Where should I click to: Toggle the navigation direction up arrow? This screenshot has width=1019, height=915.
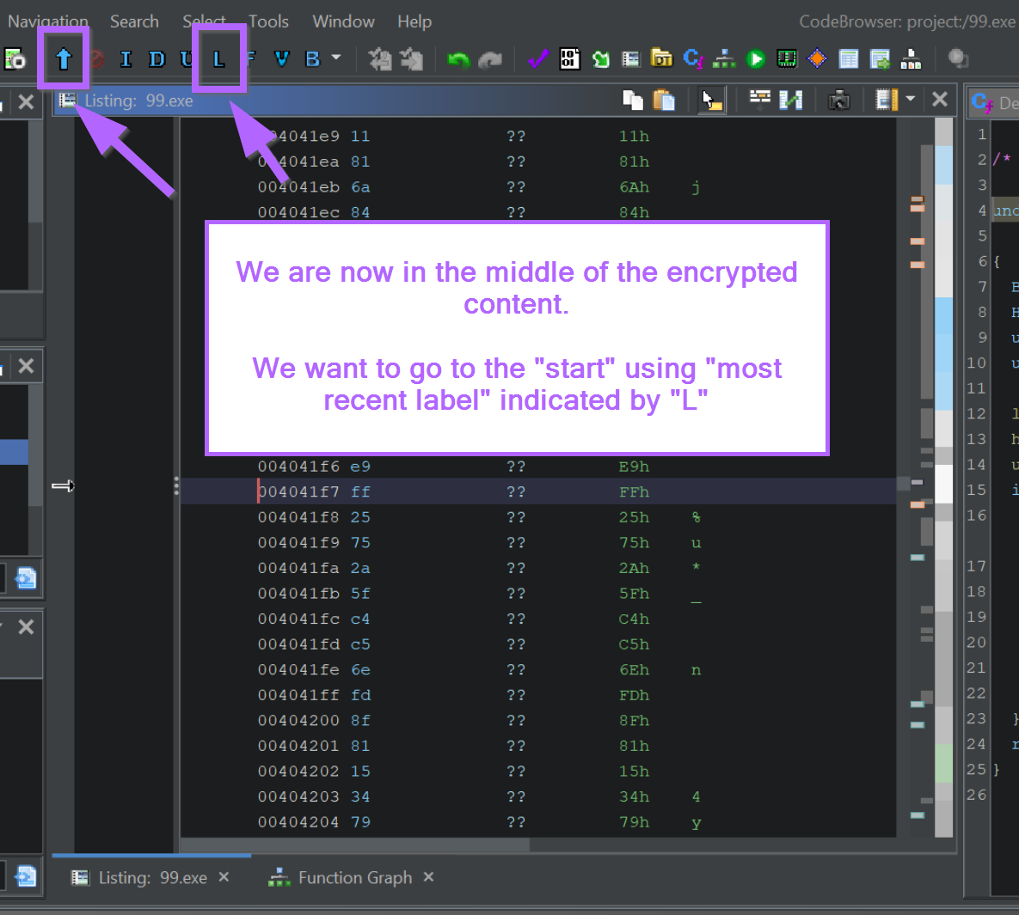click(63, 58)
